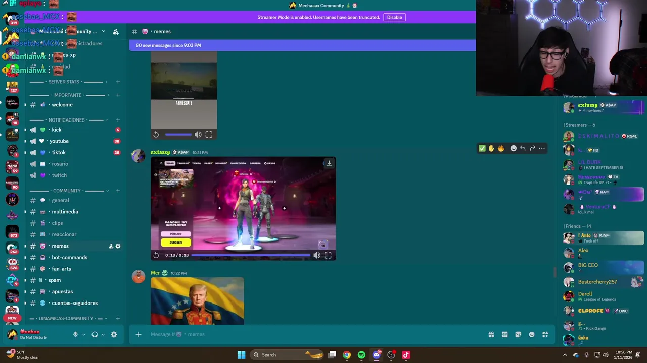
Task: Make the upper ARRIESGATE video fullscreen
Action: [209, 135]
